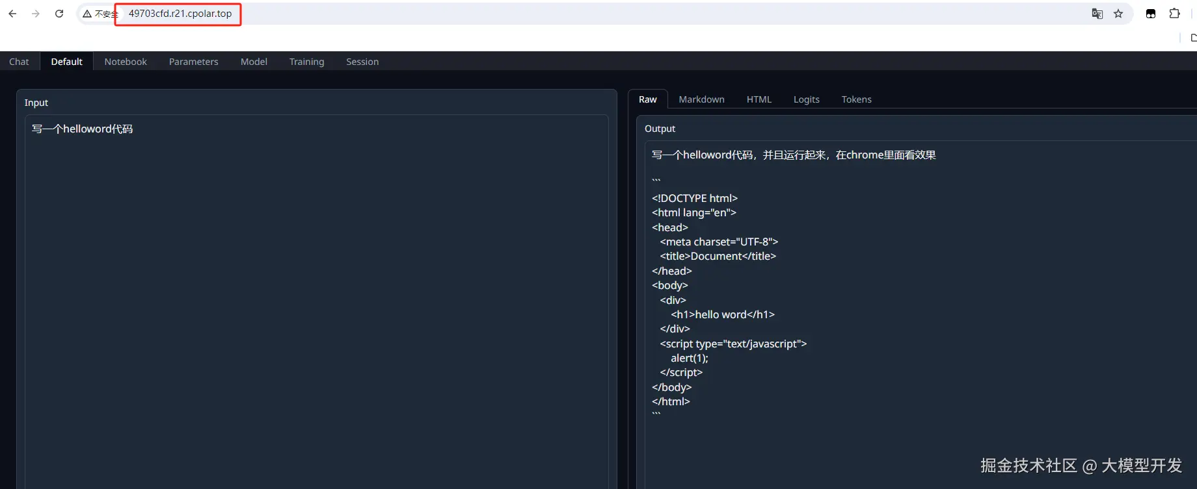The width and height of the screenshot is (1197, 489).
Task: Open the browser extensions puzzle icon
Action: click(x=1174, y=14)
